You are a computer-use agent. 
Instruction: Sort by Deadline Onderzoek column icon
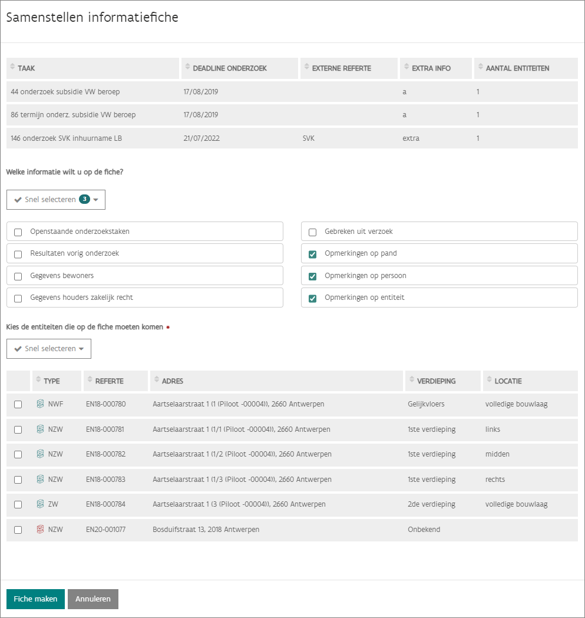[187, 68]
